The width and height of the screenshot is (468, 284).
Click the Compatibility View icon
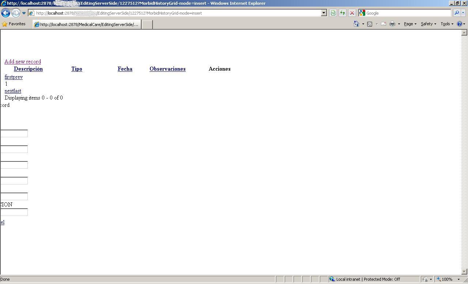[333, 13]
